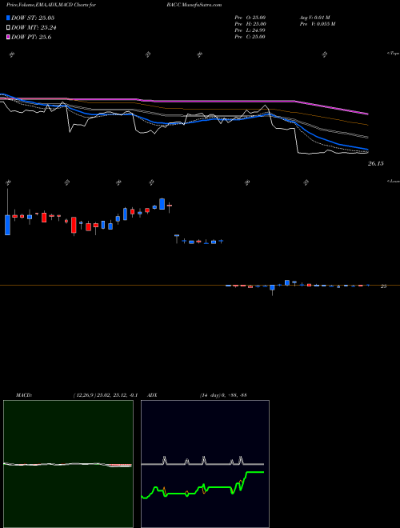
Task: Select the 'DOW PT: 25.6' legend label
Action: pyautogui.click(x=31, y=38)
